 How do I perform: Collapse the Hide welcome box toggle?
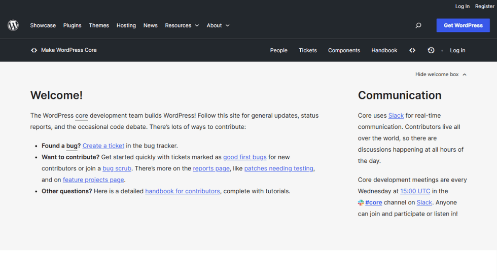click(x=441, y=74)
